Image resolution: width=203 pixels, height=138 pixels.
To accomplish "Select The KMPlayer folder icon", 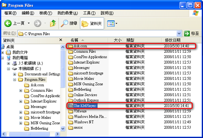I will (x=71, y=106).
